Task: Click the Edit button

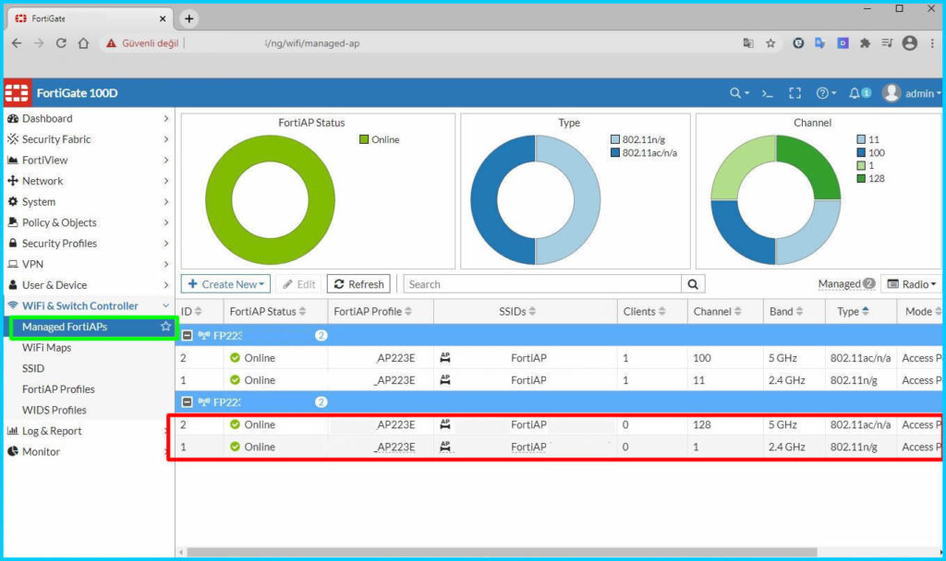Action: pos(298,284)
